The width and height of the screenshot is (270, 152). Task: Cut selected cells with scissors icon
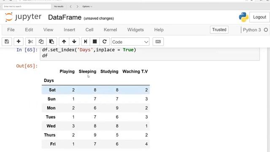pos(30,41)
